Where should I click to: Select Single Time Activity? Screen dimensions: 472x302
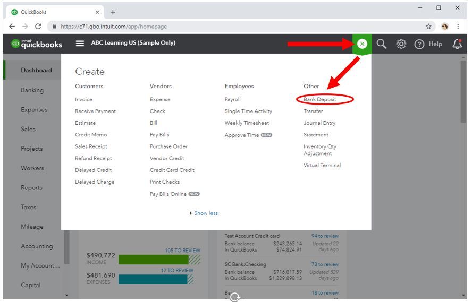pyautogui.click(x=248, y=111)
